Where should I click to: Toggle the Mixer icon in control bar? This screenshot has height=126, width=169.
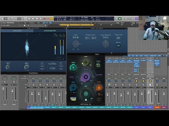tap(19, 19)
